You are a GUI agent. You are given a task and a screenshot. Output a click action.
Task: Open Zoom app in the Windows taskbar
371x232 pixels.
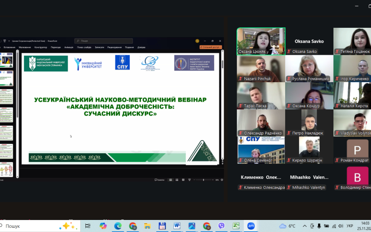[x=251, y=226]
